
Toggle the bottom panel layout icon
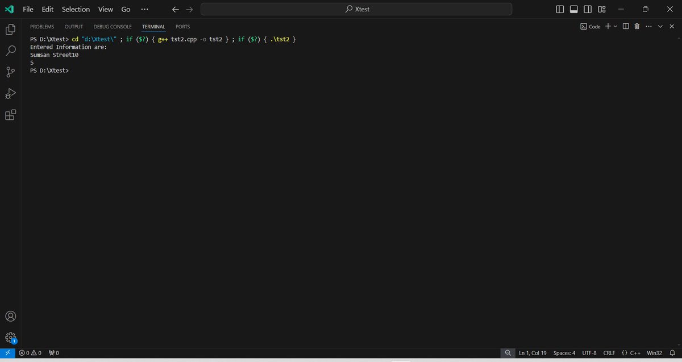(573, 9)
